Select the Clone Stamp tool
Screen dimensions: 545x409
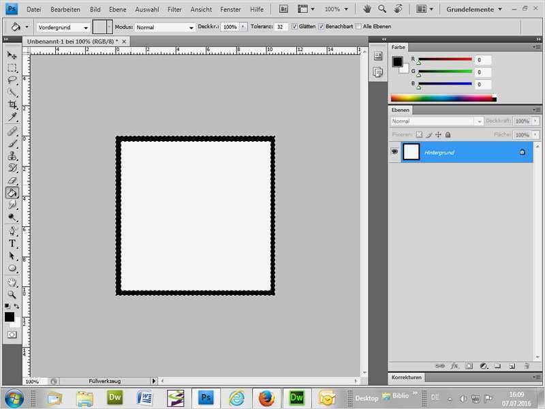click(x=12, y=156)
